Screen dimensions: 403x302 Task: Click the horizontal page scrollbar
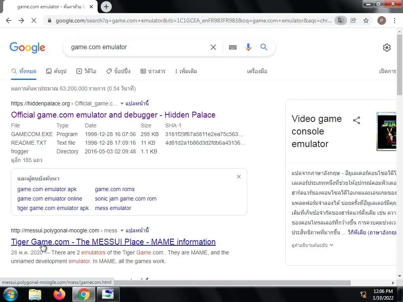coord(232,283)
